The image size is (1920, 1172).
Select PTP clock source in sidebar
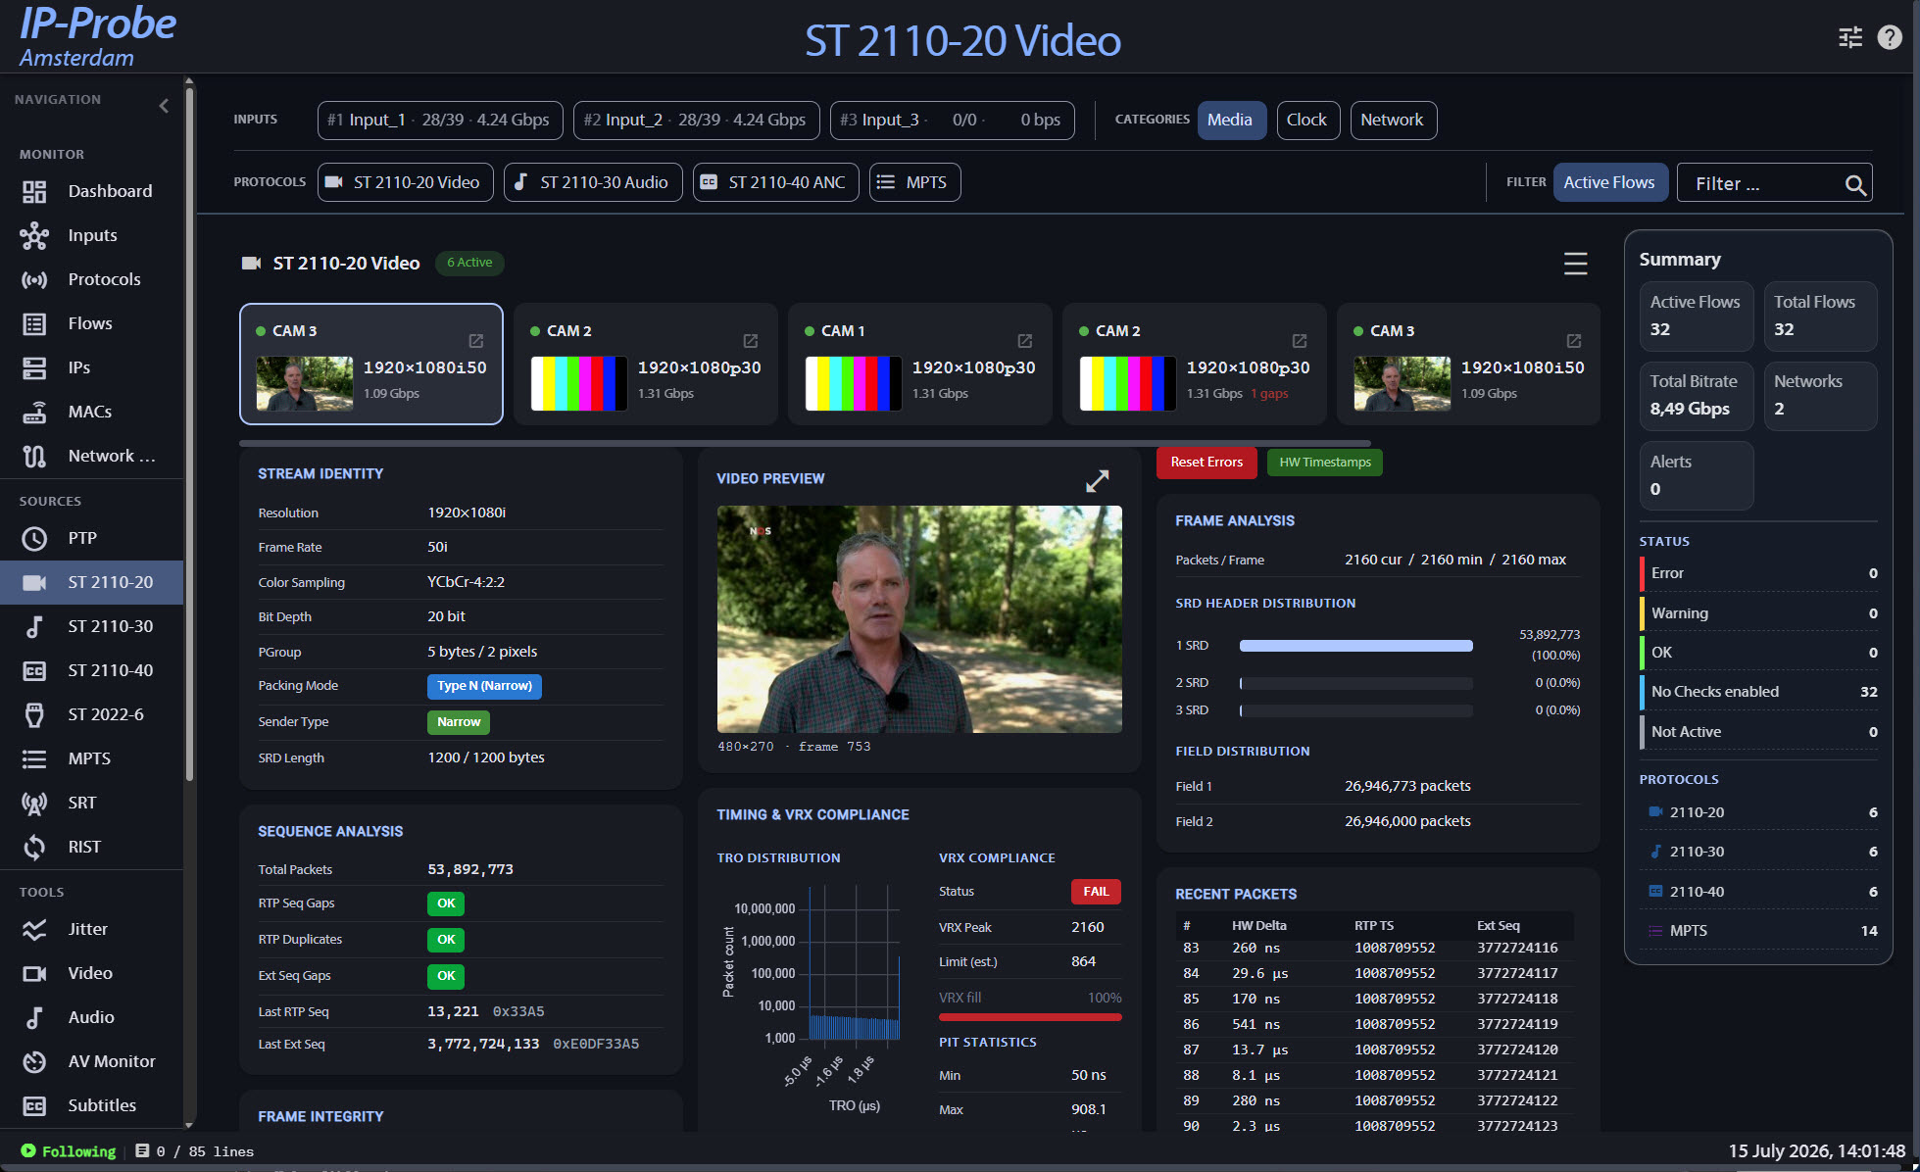91,538
